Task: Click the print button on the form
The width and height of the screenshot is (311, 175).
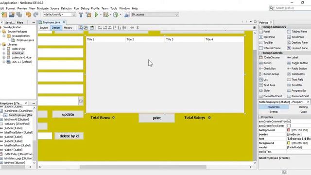Action: click(x=156, y=118)
